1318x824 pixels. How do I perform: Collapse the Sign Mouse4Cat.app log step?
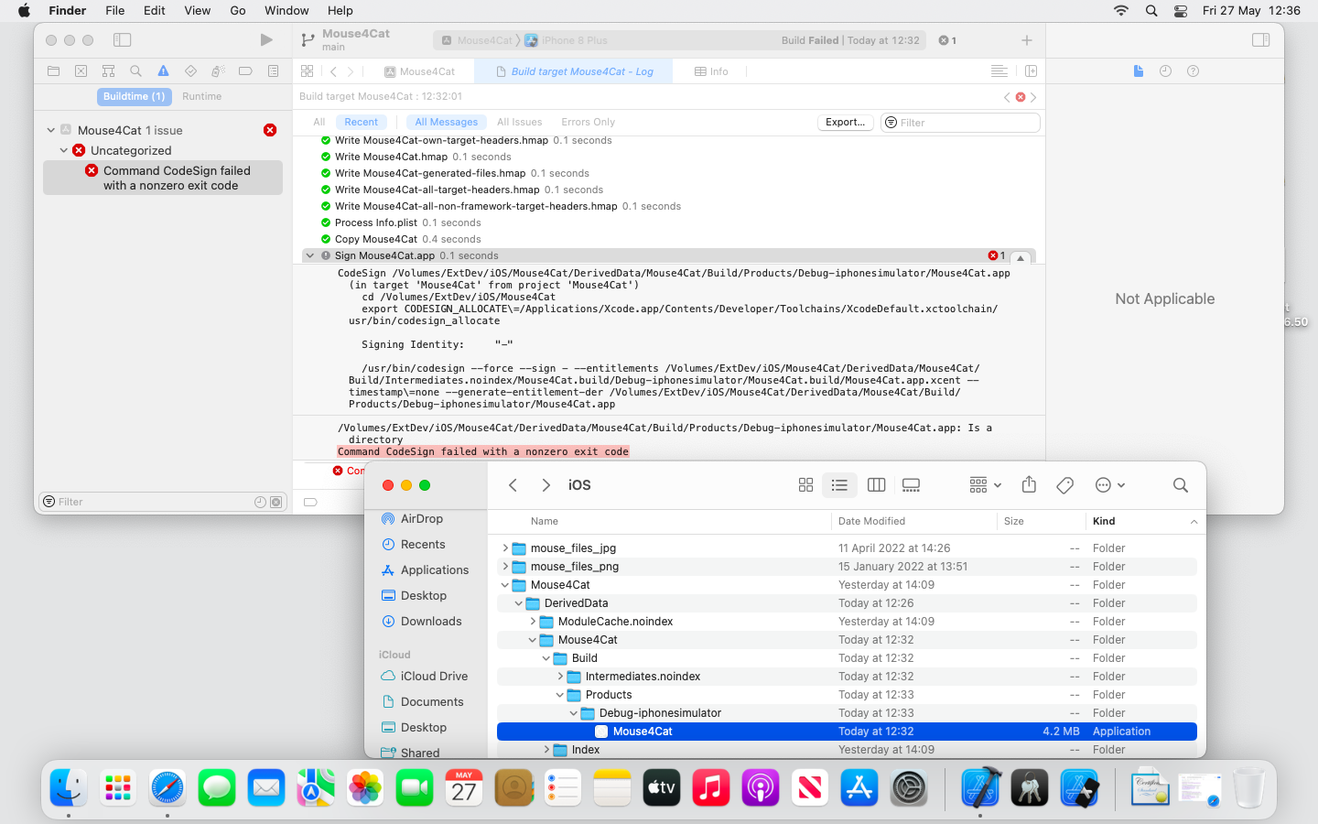pos(310,255)
